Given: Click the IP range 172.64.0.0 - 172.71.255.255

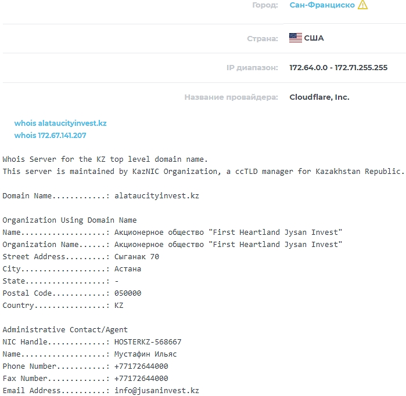Looking at the screenshot, I should pos(338,68).
